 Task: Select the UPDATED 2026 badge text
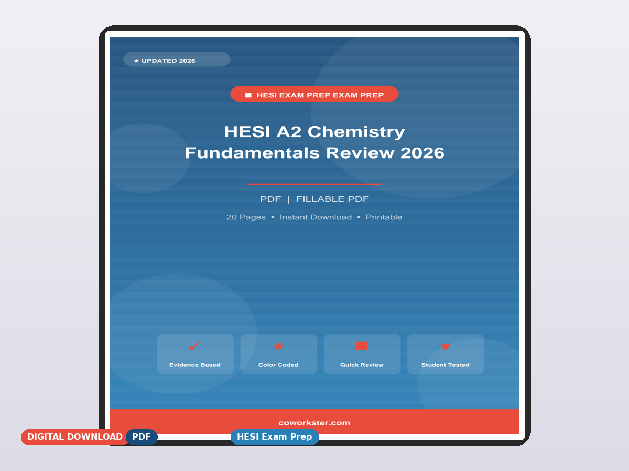[x=168, y=61]
